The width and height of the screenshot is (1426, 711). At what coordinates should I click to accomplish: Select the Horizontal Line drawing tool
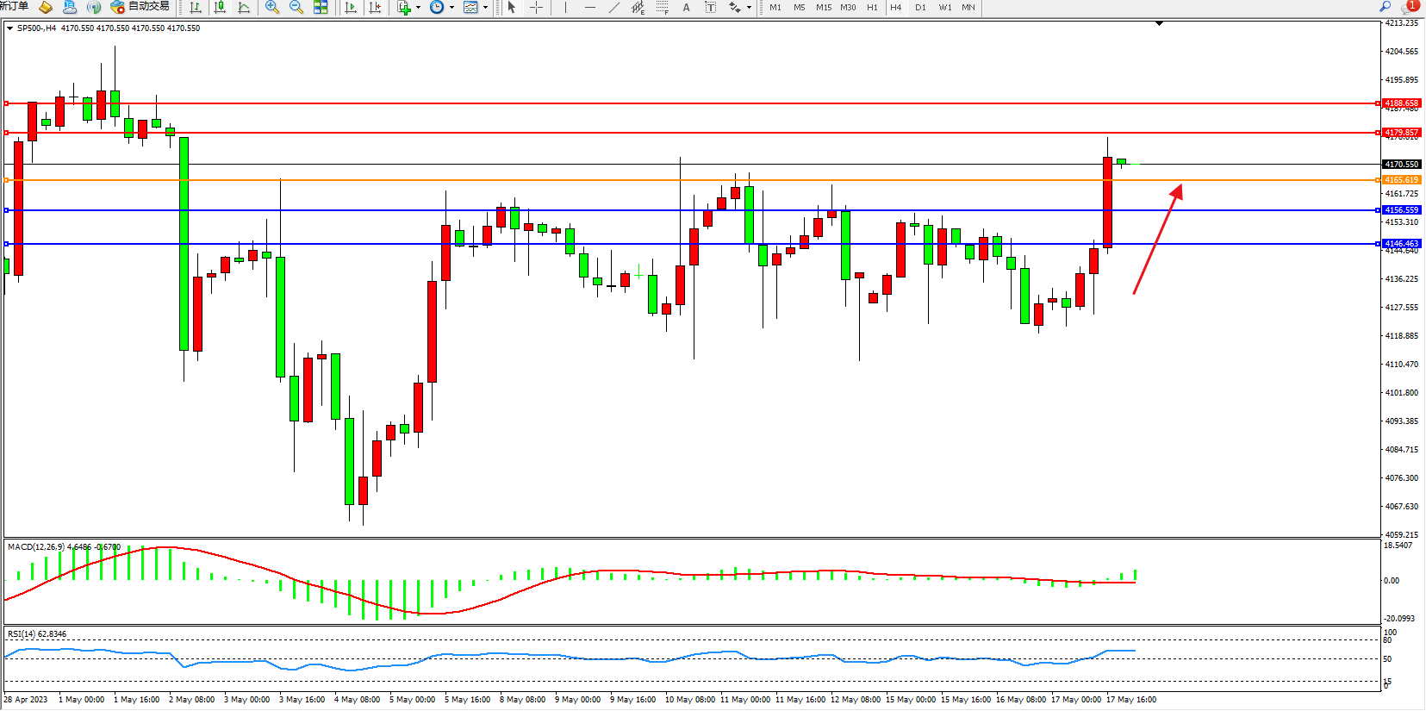590,8
